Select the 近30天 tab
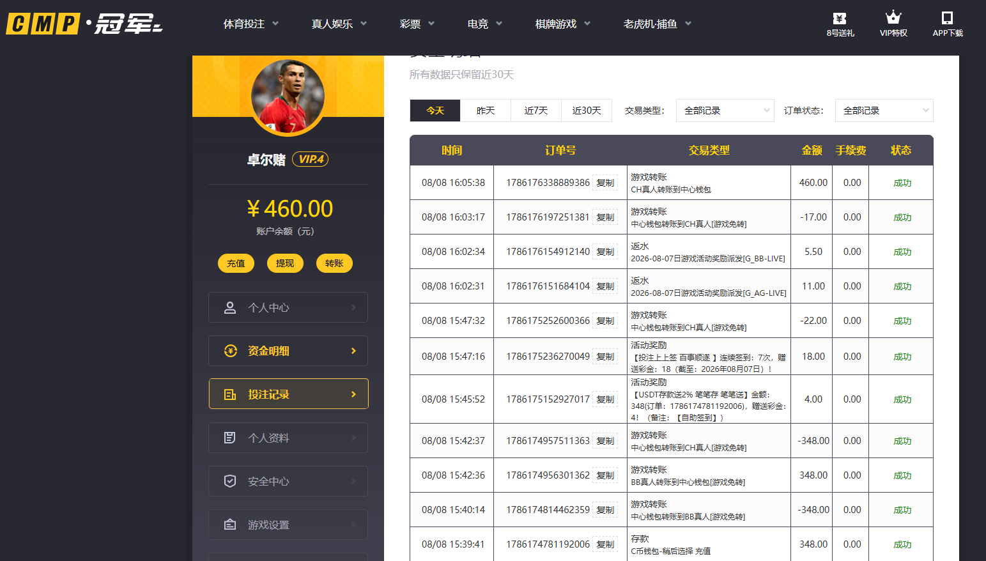 (587, 111)
